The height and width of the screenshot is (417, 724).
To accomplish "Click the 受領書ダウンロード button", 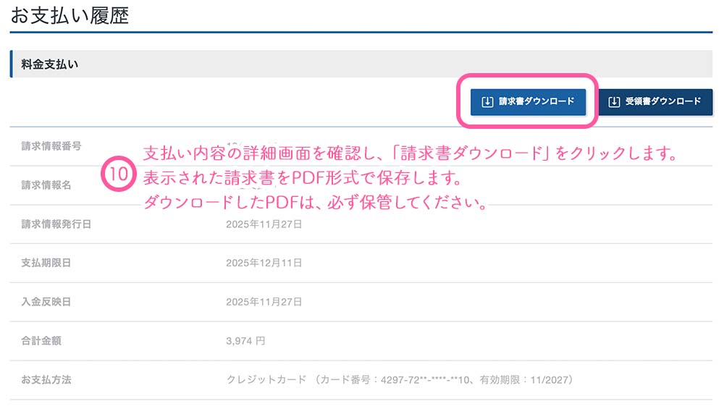I will point(656,102).
